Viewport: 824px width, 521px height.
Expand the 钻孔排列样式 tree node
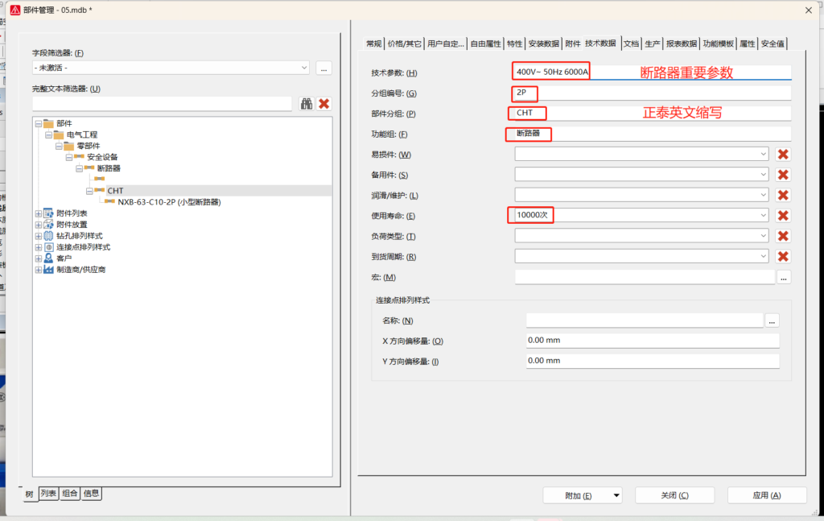(39, 236)
